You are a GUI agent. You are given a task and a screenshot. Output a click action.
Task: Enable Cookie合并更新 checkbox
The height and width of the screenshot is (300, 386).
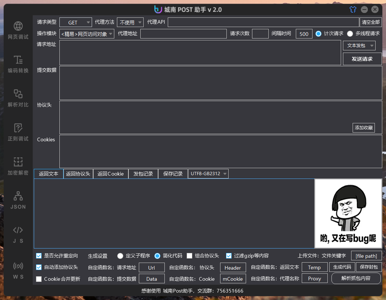coord(39,279)
